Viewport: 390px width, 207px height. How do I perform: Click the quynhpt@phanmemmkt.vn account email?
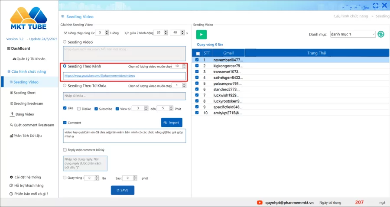point(289,203)
